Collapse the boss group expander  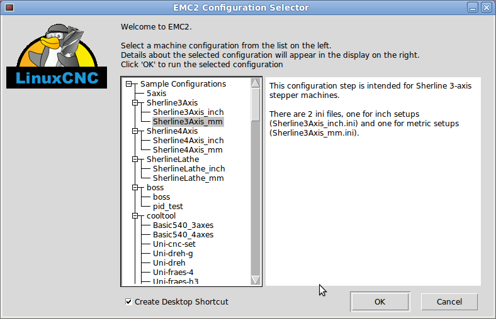coord(135,187)
